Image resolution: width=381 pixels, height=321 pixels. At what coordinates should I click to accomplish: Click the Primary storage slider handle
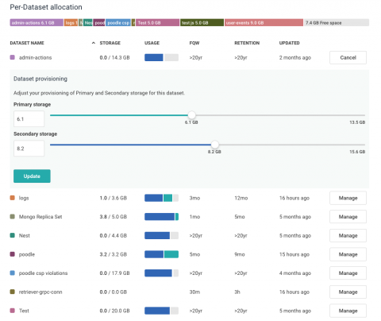[191, 115]
